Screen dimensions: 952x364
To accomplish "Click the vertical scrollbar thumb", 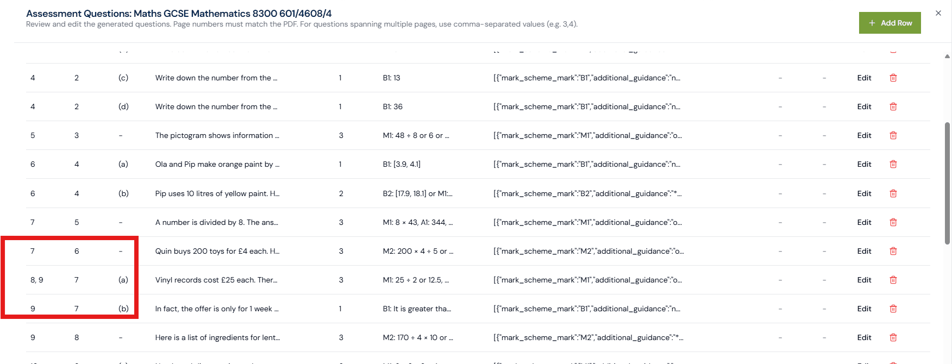I will click(947, 183).
